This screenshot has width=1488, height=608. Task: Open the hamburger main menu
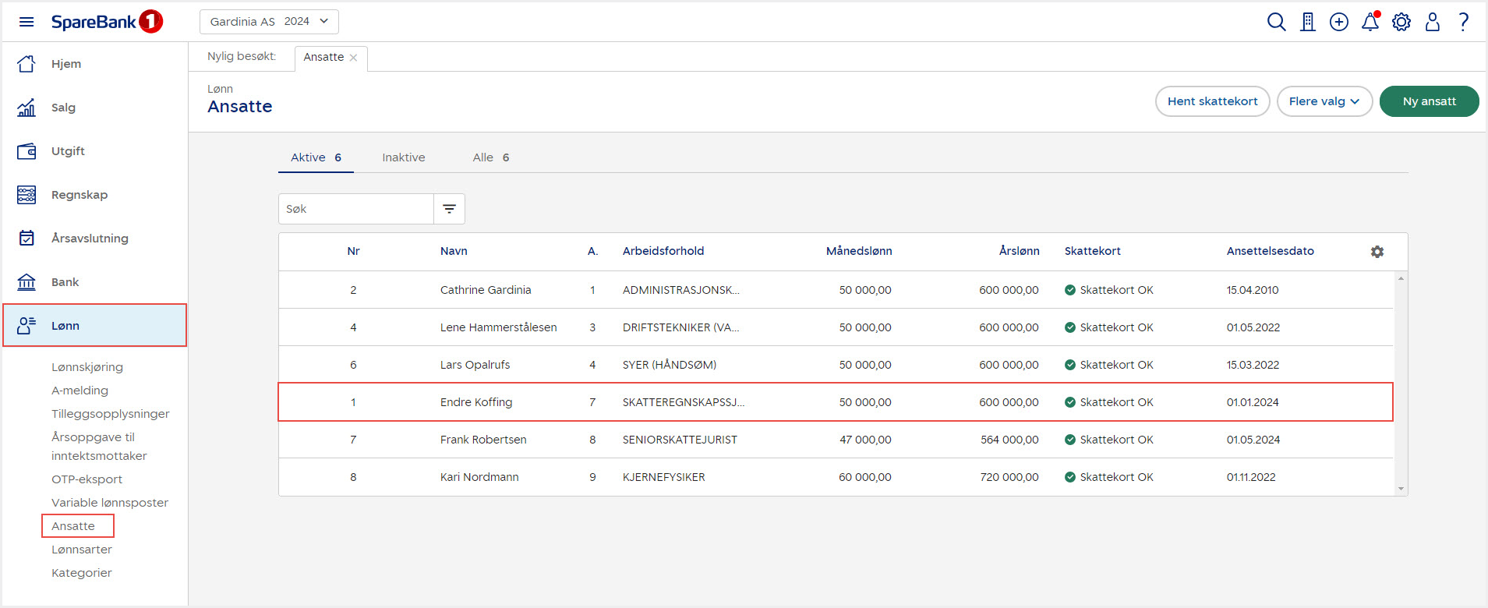pos(27,22)
